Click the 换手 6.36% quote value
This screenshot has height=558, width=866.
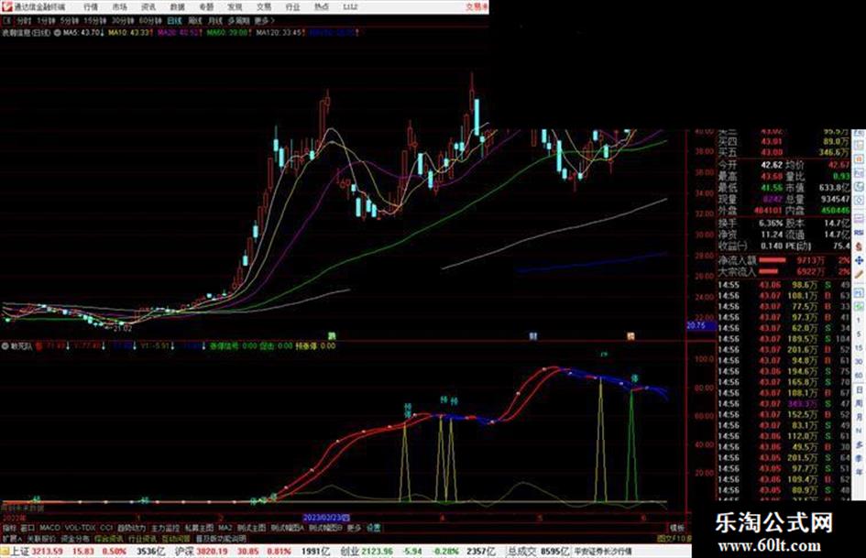pos(771,224)
